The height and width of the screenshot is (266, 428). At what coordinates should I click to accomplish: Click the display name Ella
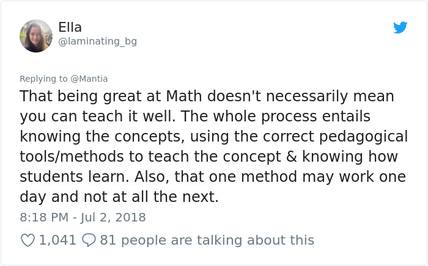click(x=70, y=27)
